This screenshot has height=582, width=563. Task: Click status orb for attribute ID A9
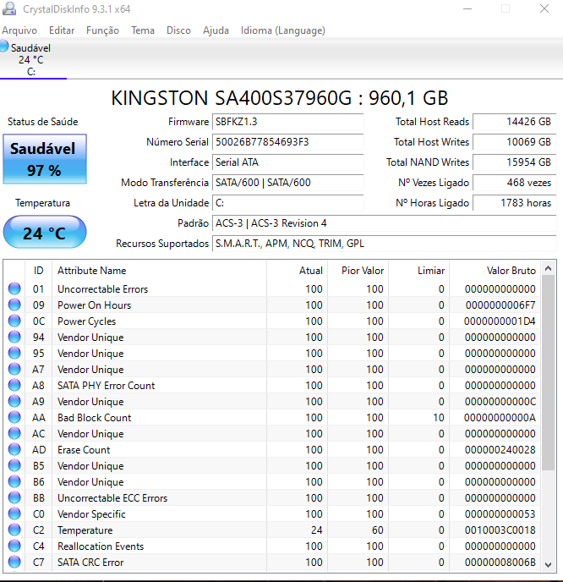pyautogui.click(x=14, y=401)
